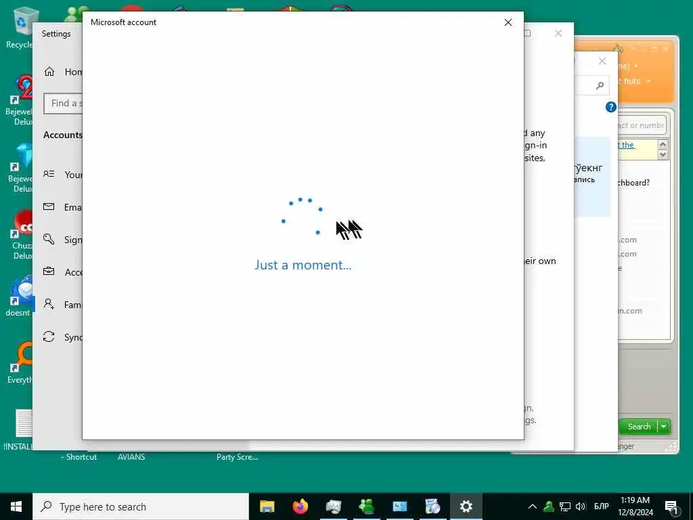Viewport: 693px width, 520px height.
Task: Select the Chuzzle Deluxe desktop shortcut
Action: pos(22,235)
